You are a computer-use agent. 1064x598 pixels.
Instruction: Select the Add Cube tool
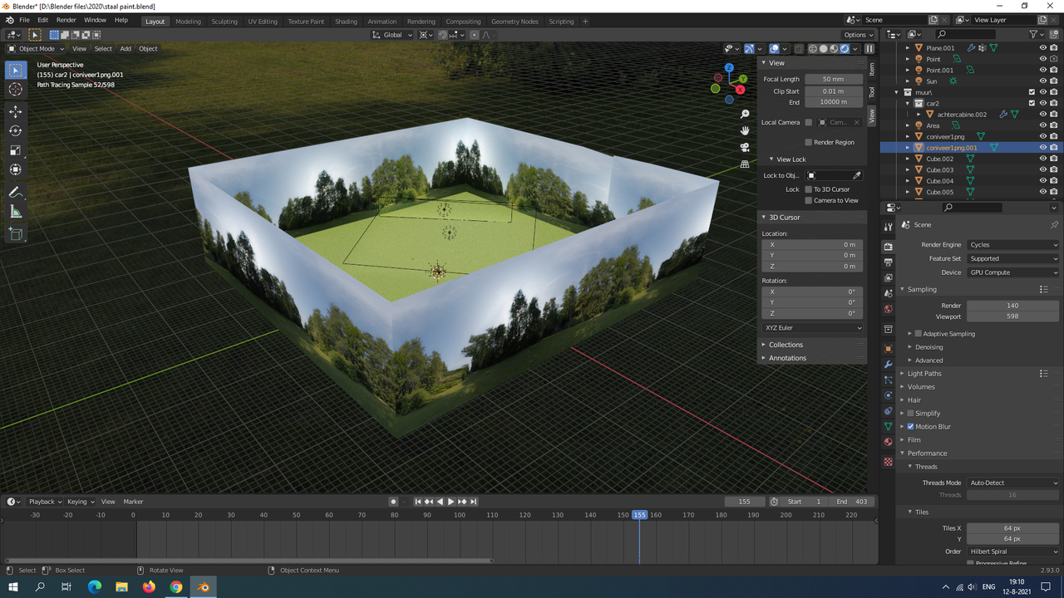[x=16, y=234]
